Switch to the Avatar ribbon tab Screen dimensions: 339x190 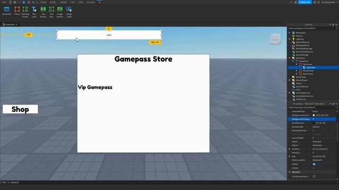point(64,2)
